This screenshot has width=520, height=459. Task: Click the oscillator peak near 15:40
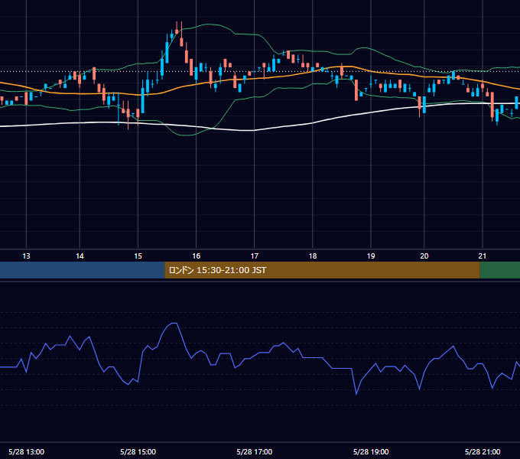tap(174, 323)
